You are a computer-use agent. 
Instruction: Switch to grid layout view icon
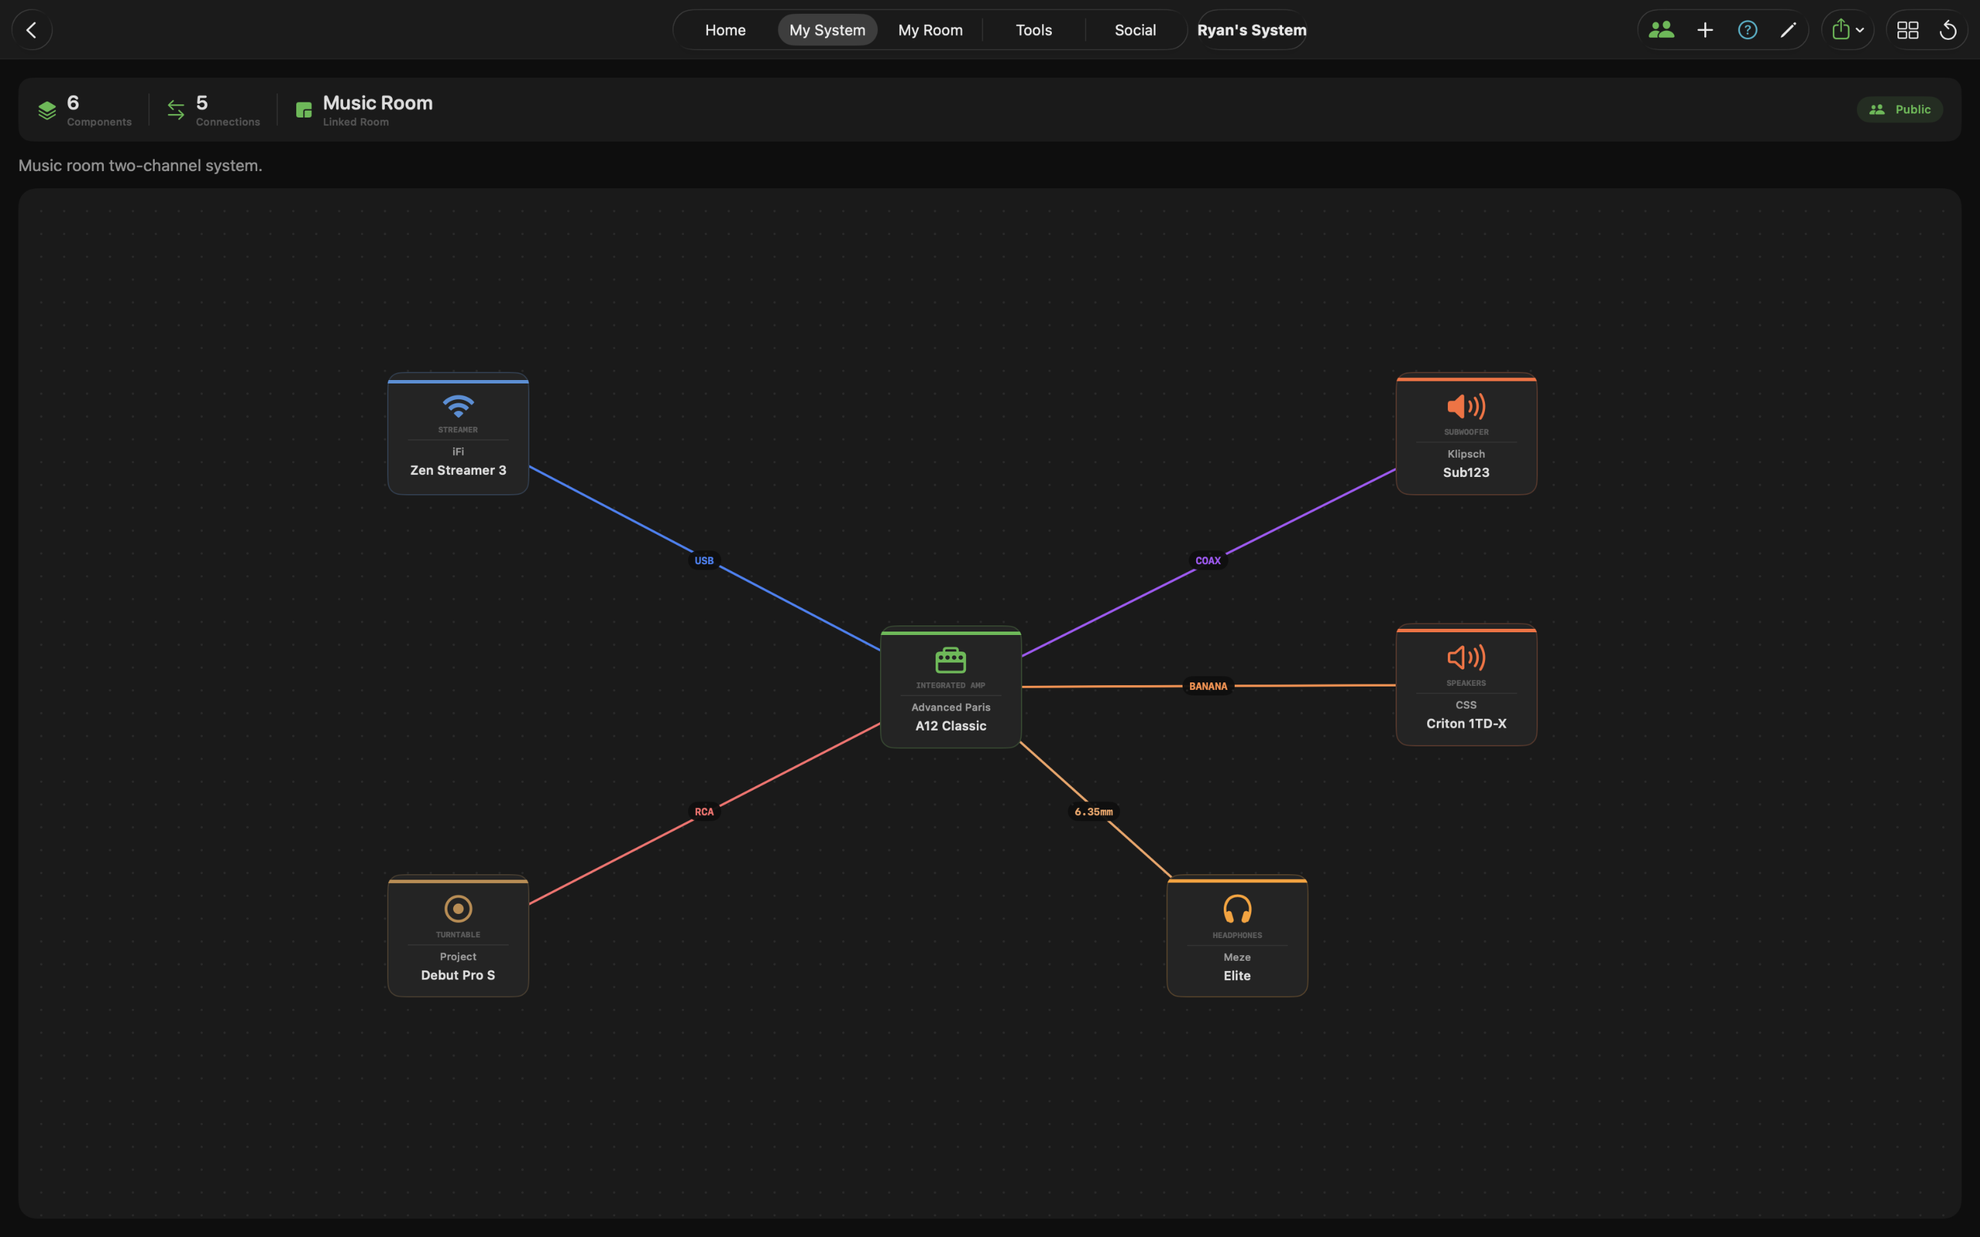tap(1907, 30)
